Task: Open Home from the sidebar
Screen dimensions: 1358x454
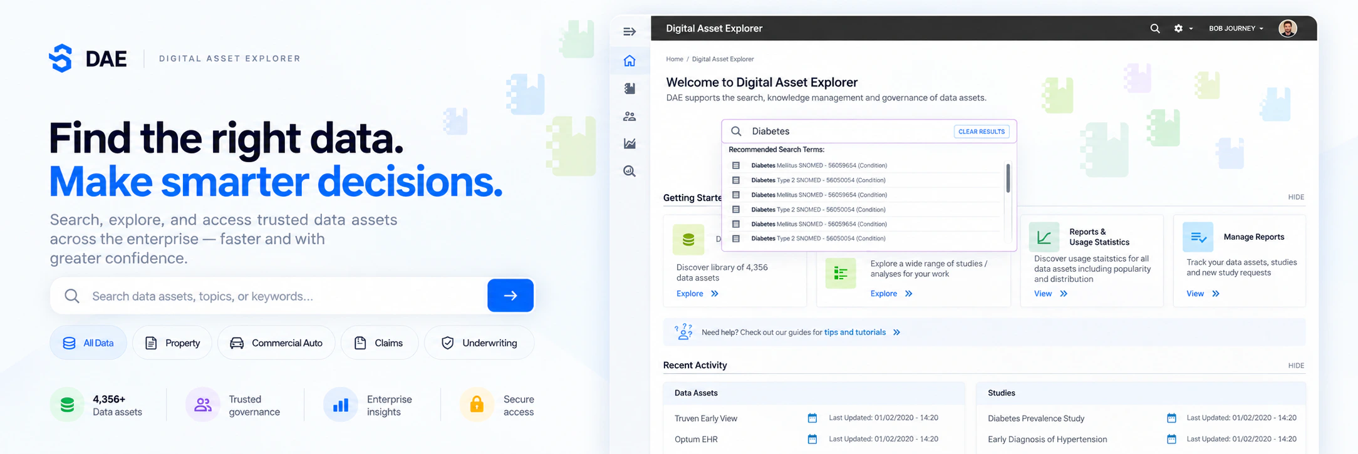Action: pos(630,61)
